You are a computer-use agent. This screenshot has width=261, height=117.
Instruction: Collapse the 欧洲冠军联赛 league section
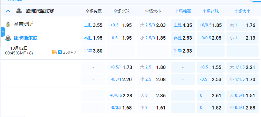8,11
